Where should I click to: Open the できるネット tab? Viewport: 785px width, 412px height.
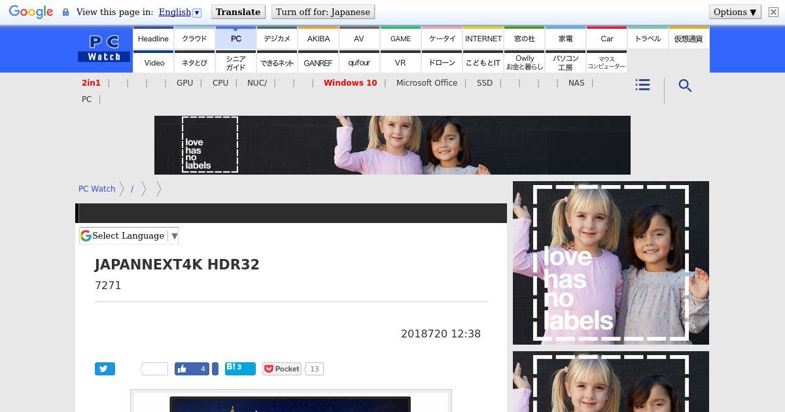277,62
